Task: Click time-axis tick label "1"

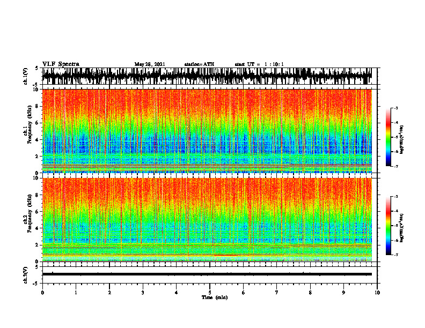Action: click(76, 293)
